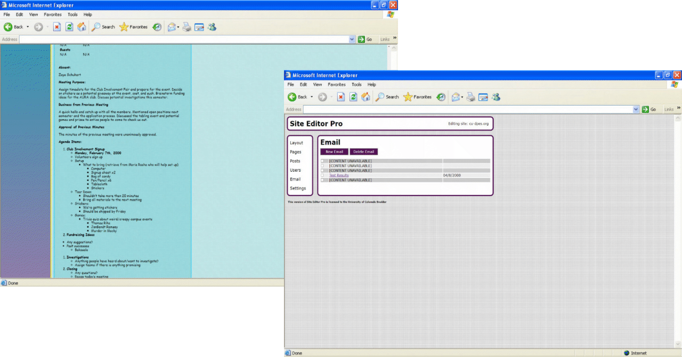682x357 pixels.
Task: Click Internet zone indicator in status bar
Action: 635,353
